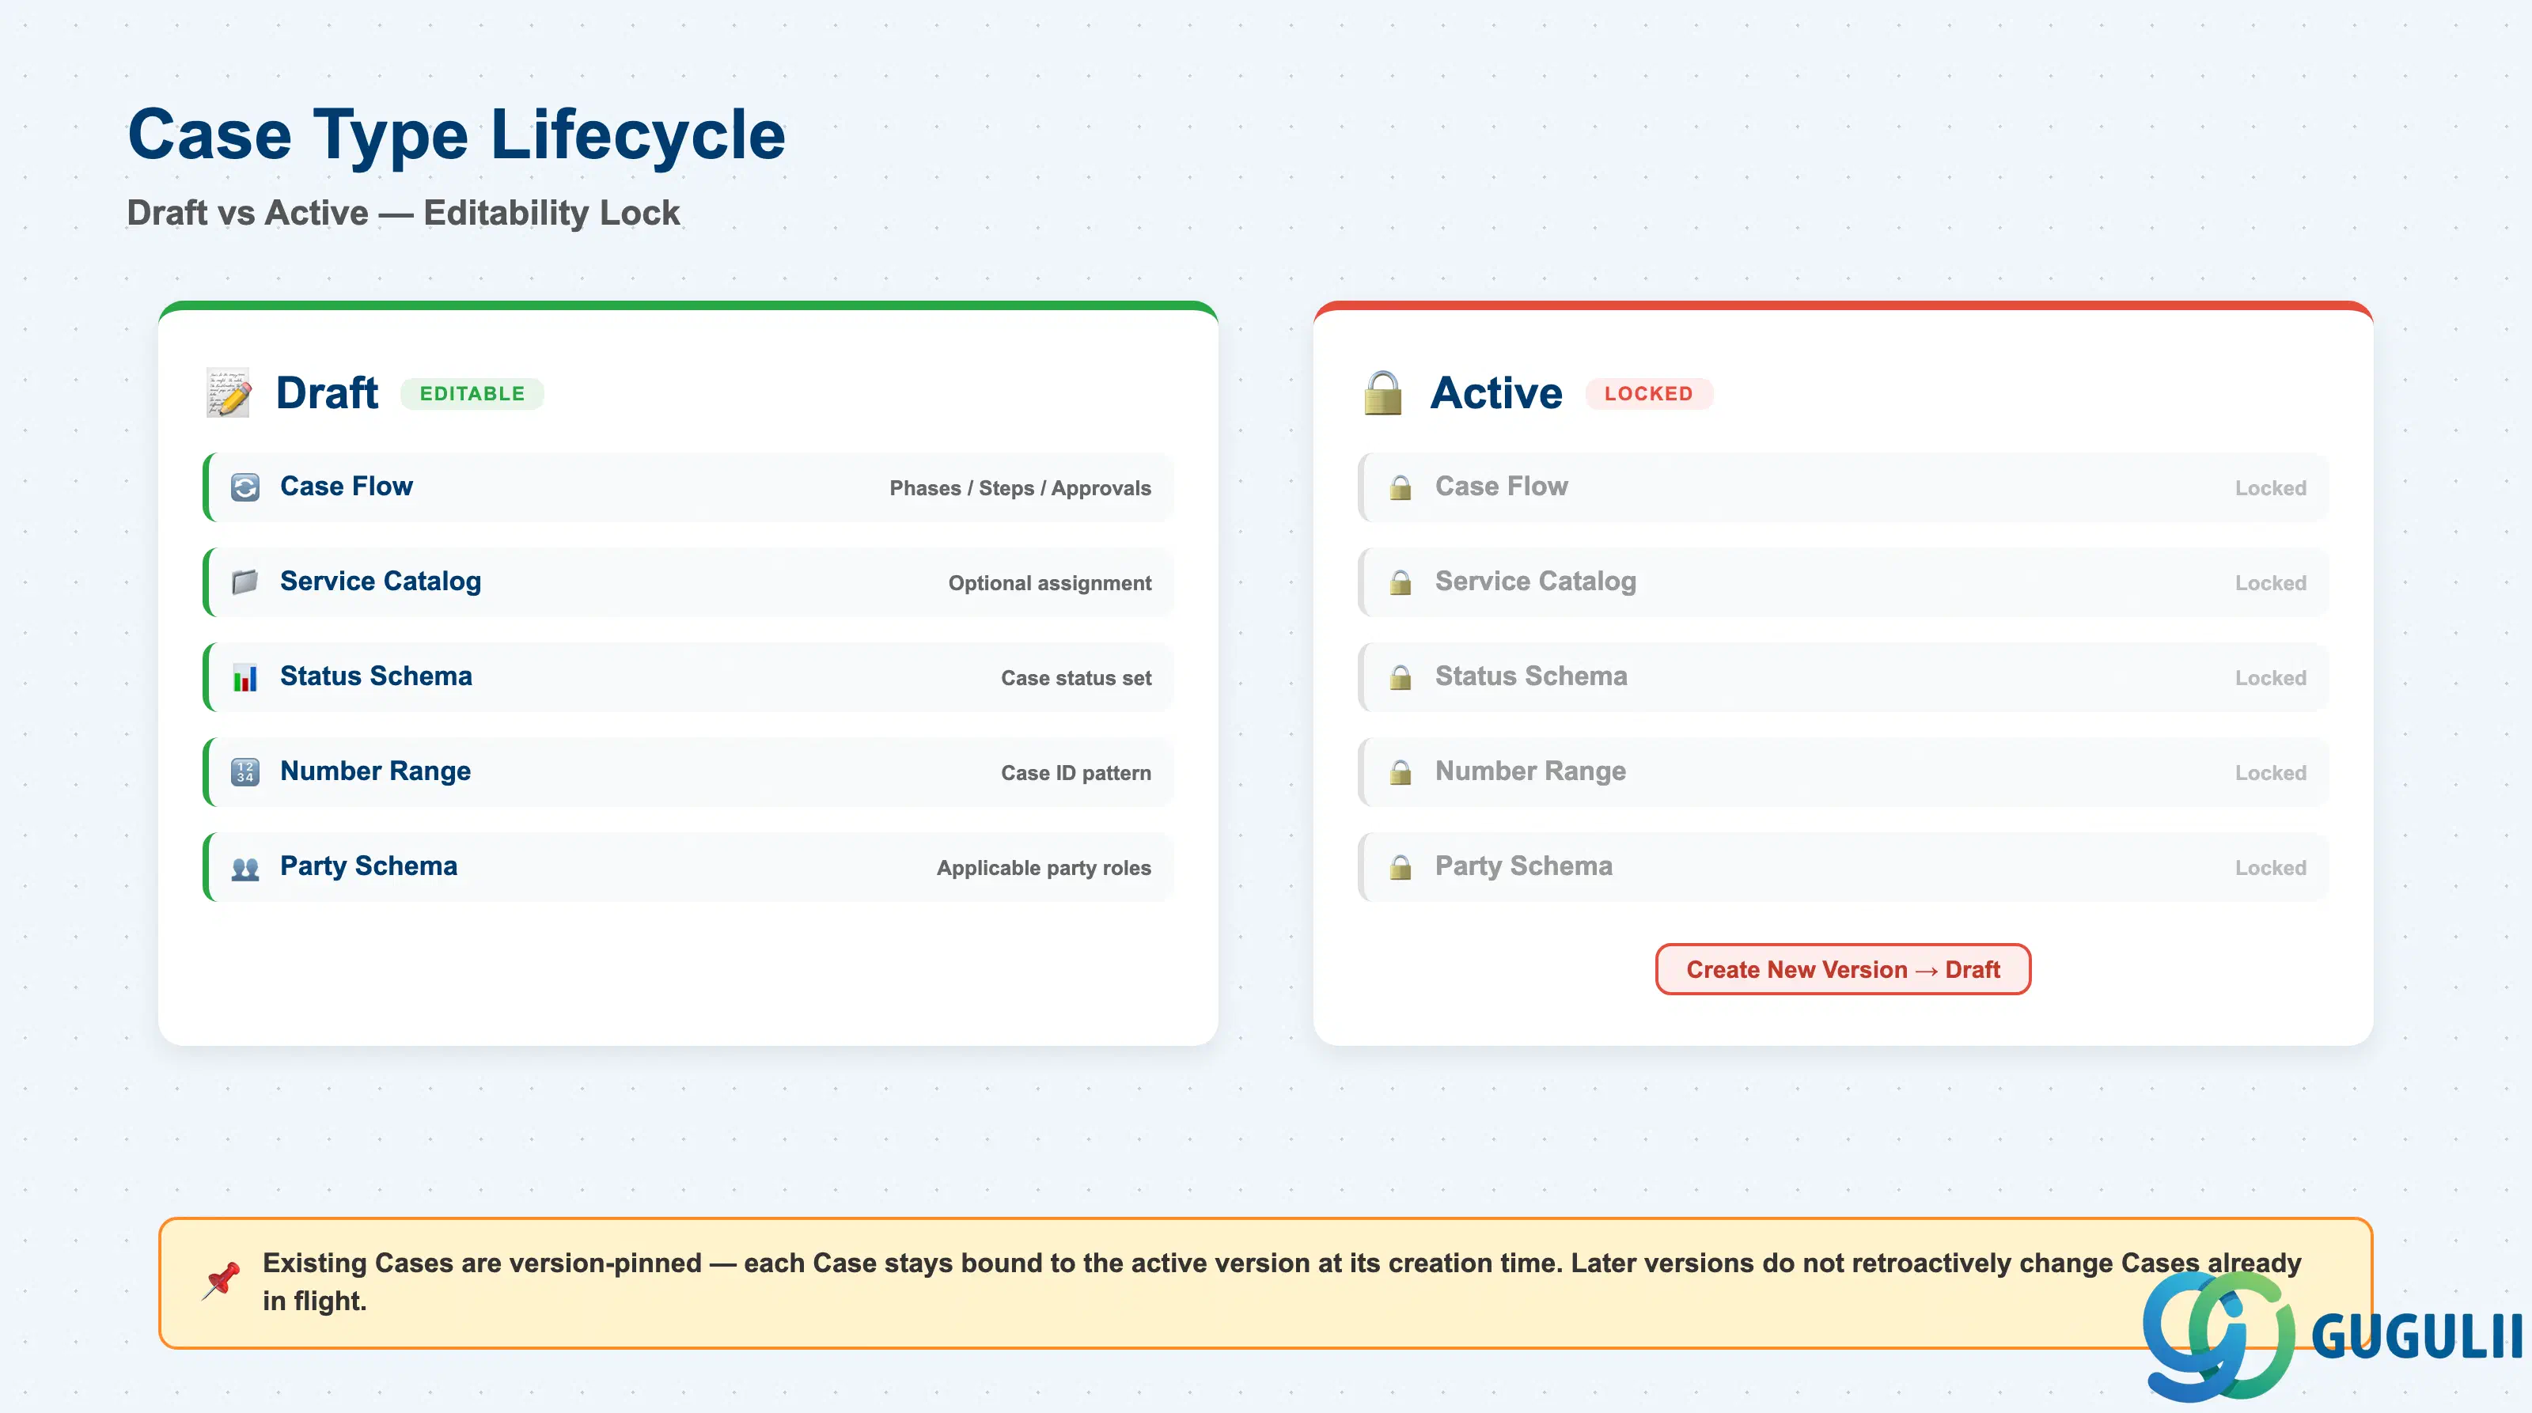Click the greyed Number Range label in Active

pyautogui.click(x=1530, y=771)
